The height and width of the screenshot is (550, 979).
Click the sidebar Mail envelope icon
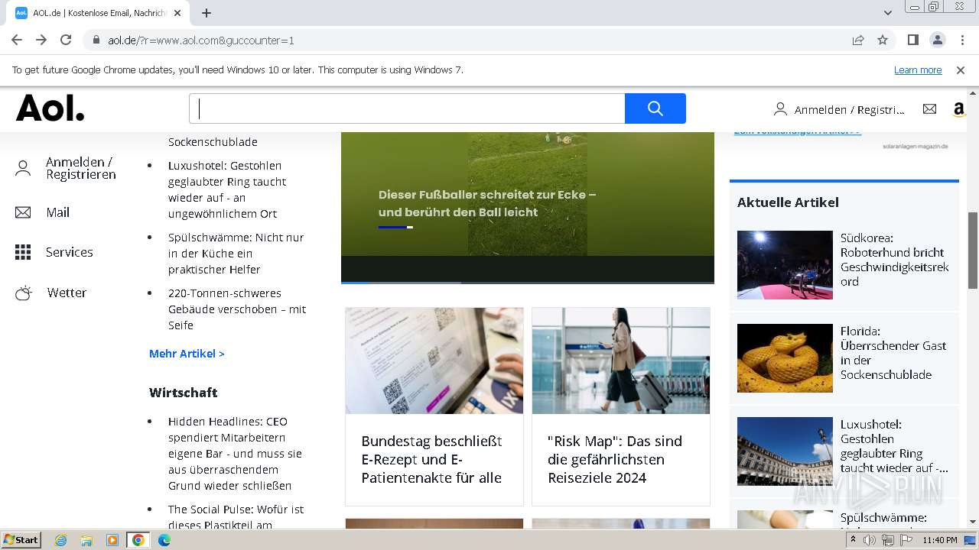[23, 212]
